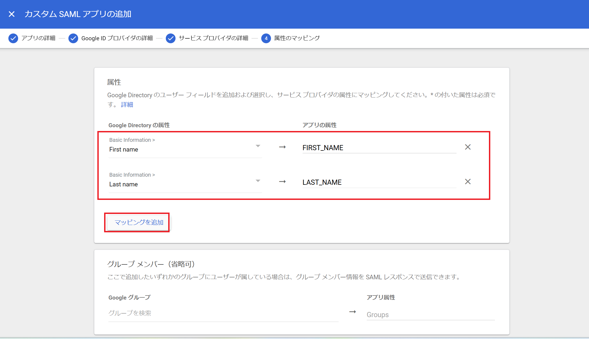Remove the FIRST_NAME attribute mapping
Viewport: 589px width, 339px height.
pyautogui.click(x=468, y=147)
